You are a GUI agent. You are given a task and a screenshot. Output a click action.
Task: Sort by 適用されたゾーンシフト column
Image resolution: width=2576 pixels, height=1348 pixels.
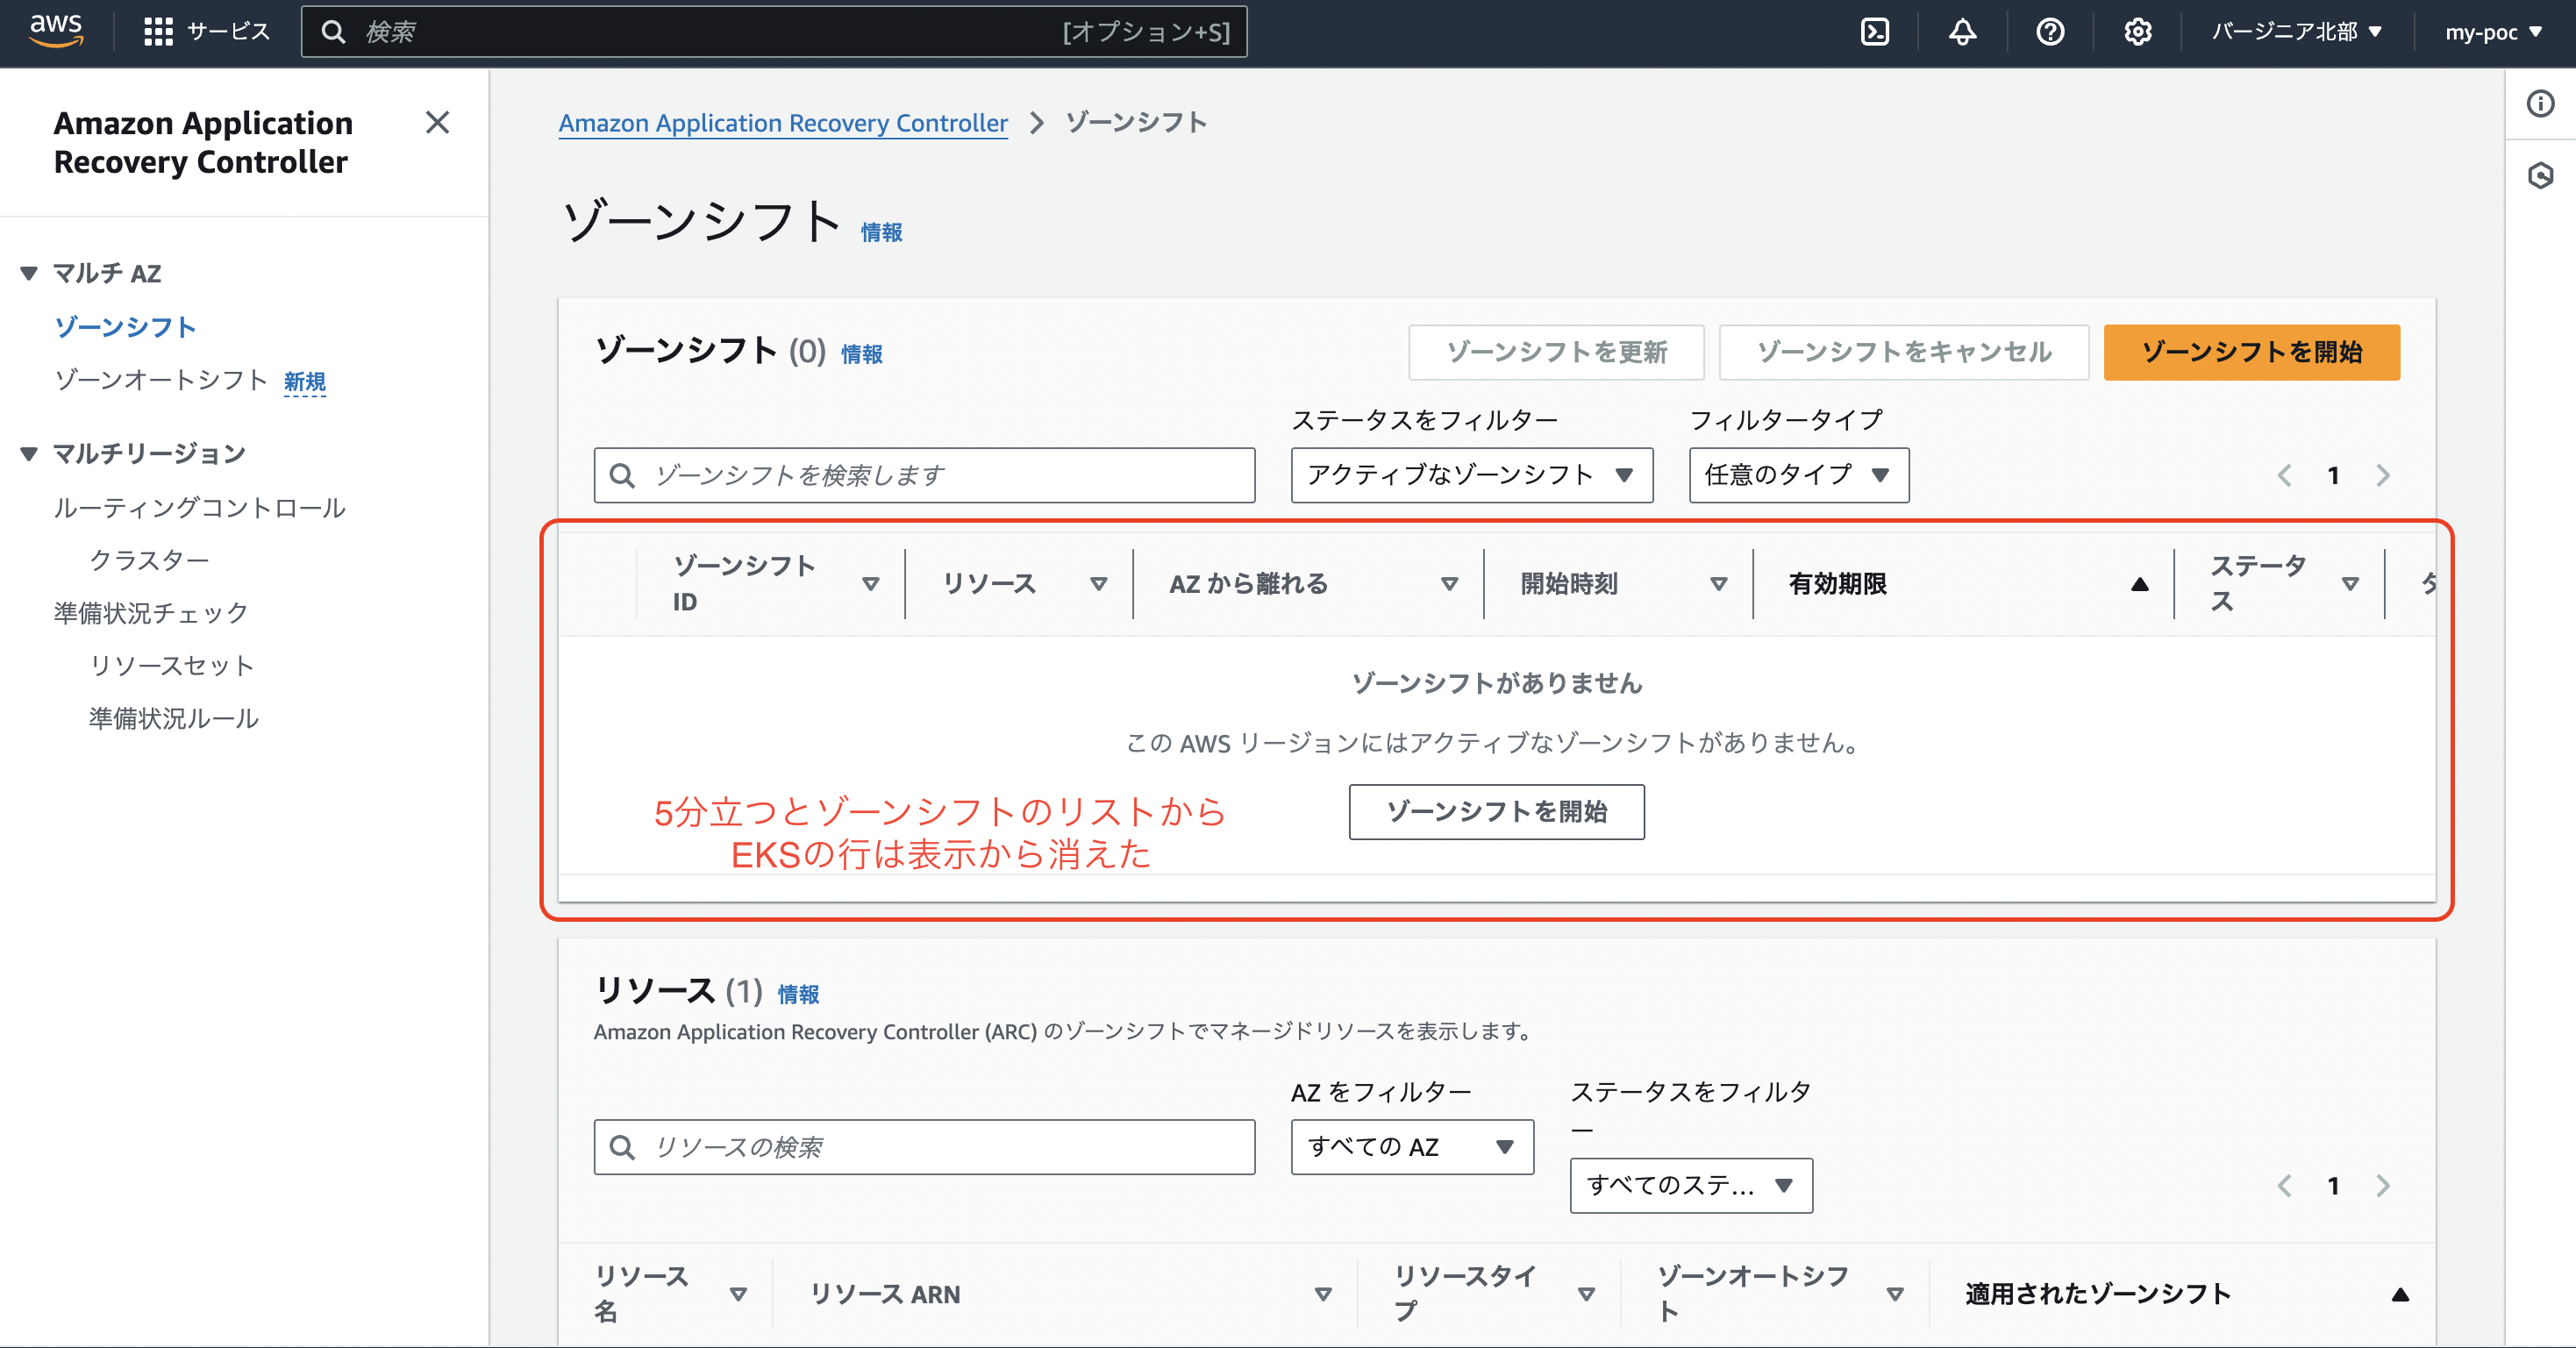2399,1294
